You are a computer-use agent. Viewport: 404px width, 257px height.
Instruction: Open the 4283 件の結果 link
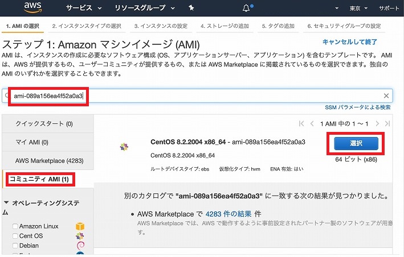click(x=228, y=214)
